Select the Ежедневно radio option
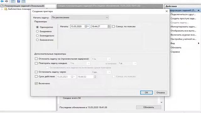Image resolution: width=201 pixels, height=113 pixels. click(37, 31)
